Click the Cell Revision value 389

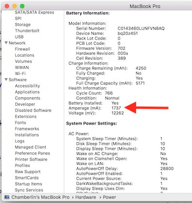[122, 58]
